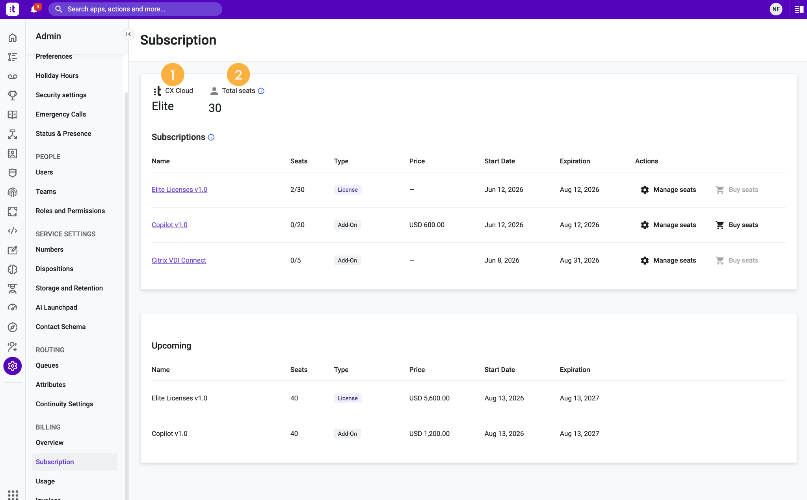Click the Total seats info icon
The width and height of the screenshot is (807, 500).
coord(261,91)
